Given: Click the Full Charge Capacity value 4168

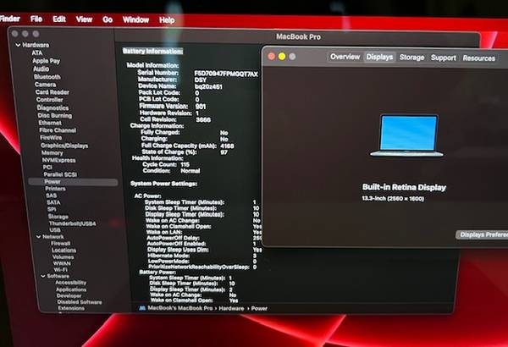Looking at the screenshot, I should [x=227, y=146].
